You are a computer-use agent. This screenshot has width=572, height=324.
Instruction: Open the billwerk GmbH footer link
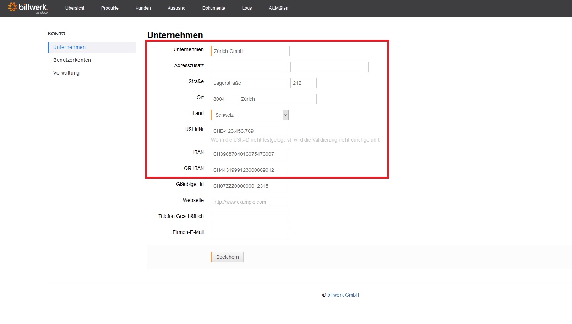coord(343,295)
